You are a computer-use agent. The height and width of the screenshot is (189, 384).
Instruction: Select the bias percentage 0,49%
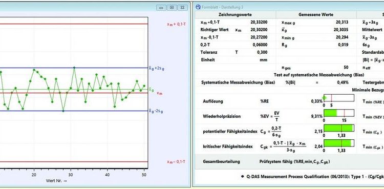point(343,82)
